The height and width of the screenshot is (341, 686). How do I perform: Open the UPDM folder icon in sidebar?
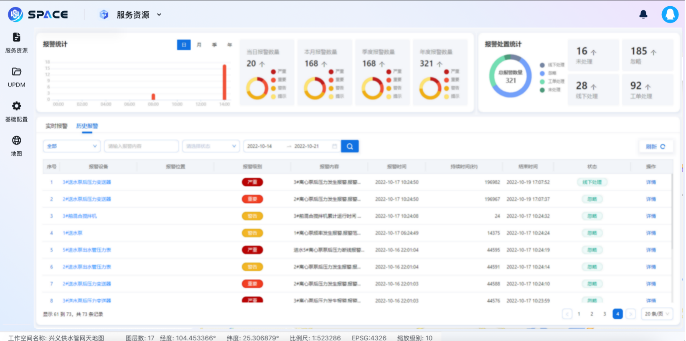click(16, 71)
